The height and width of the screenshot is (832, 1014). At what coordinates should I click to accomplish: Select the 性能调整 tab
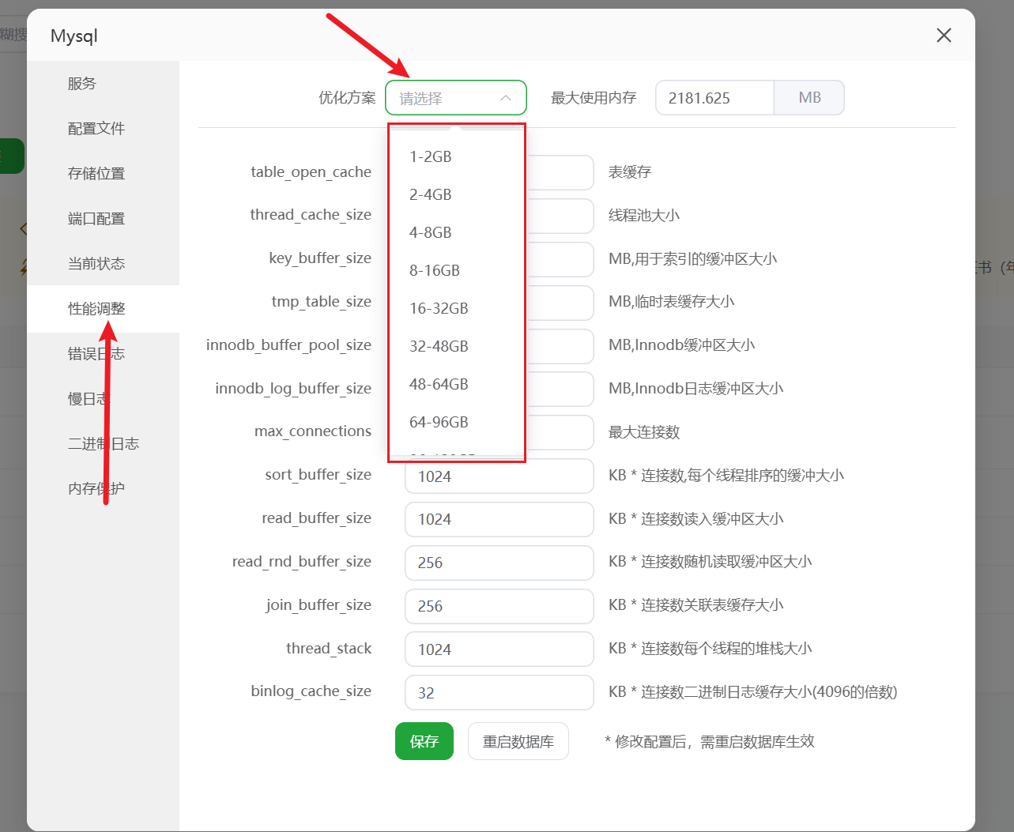coord(96,309)
